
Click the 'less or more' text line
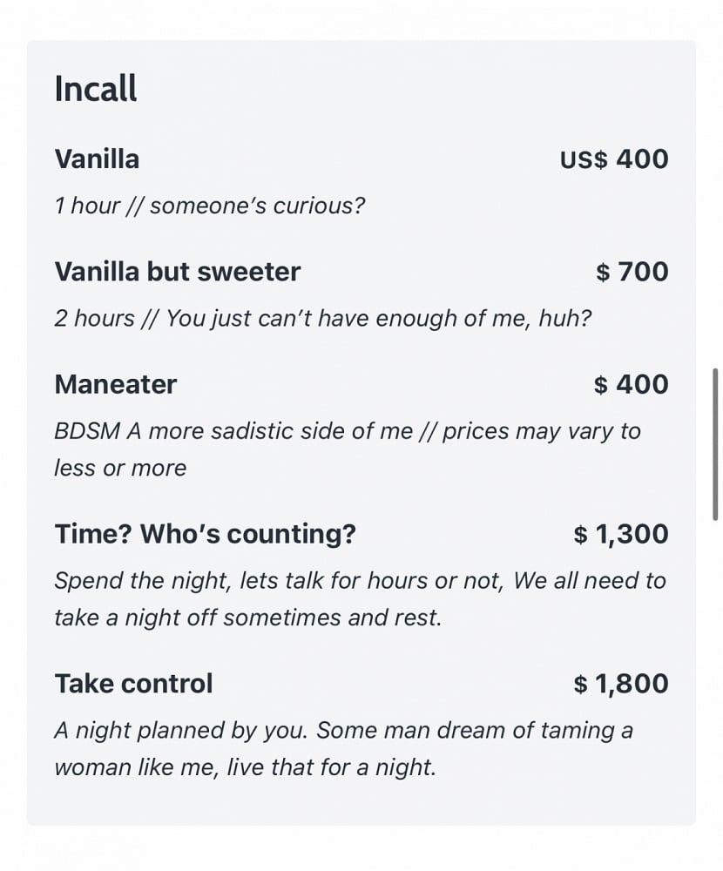[120, 469]
